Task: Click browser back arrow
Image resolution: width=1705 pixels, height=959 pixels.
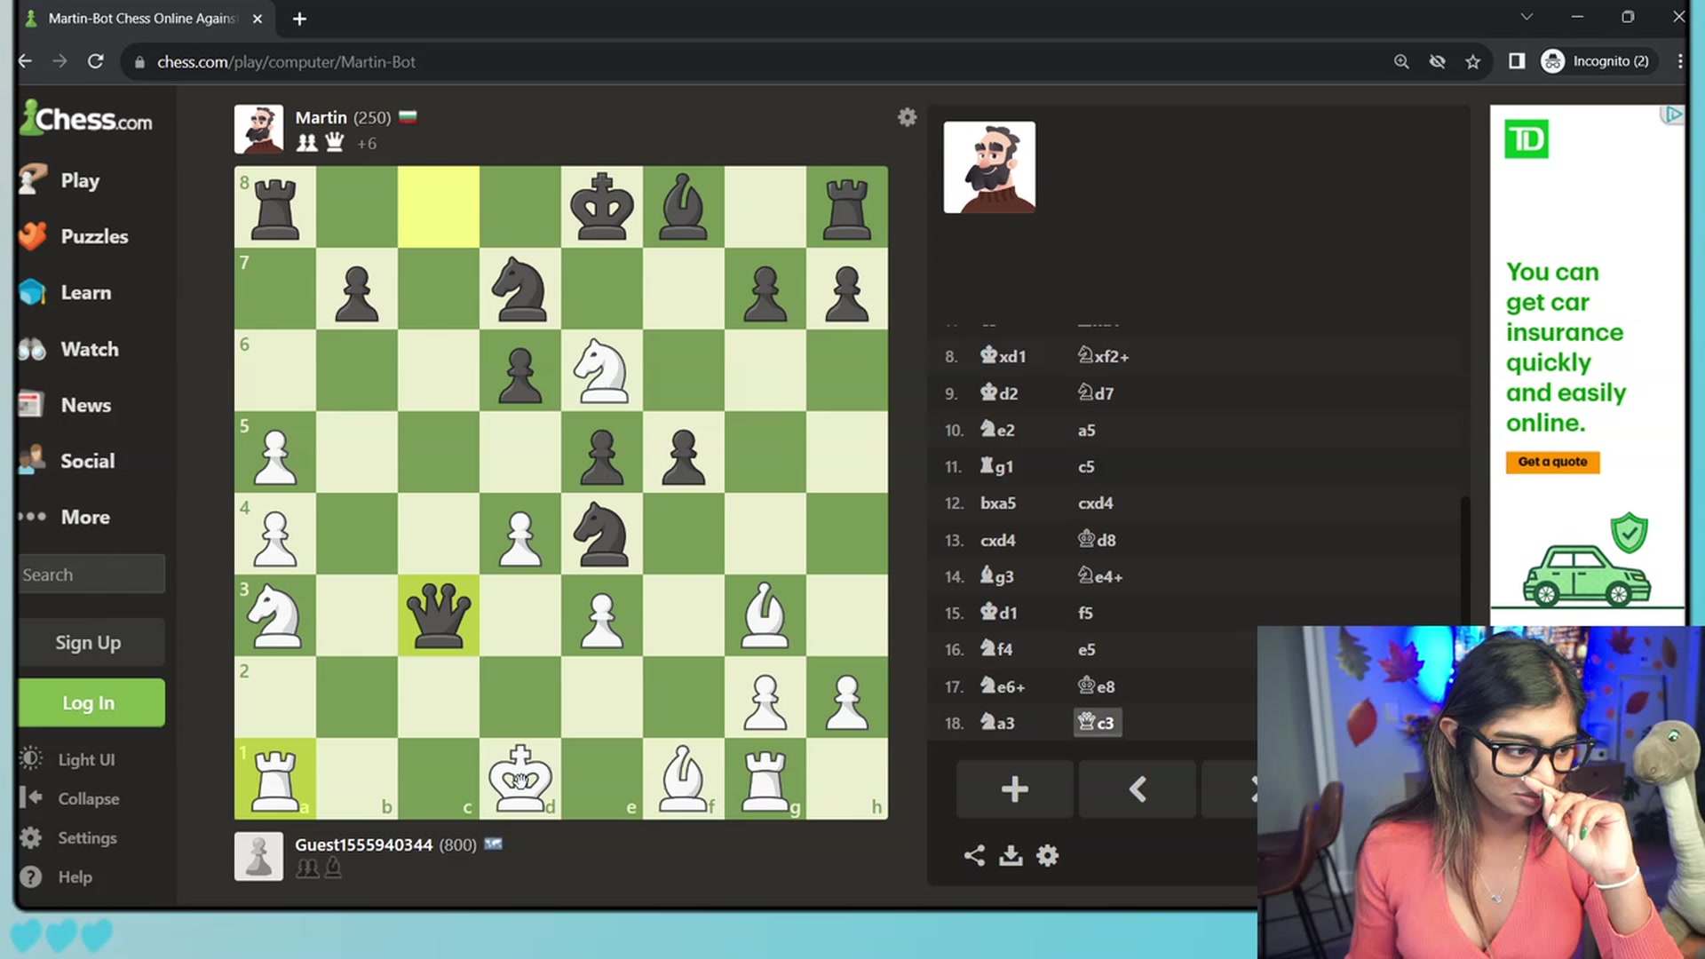Action: (26, 61)
